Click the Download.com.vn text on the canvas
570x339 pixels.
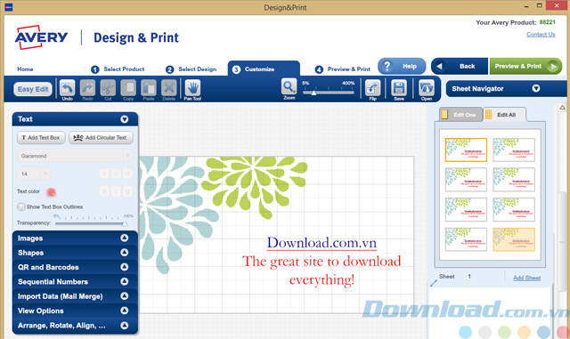(322, 243)
